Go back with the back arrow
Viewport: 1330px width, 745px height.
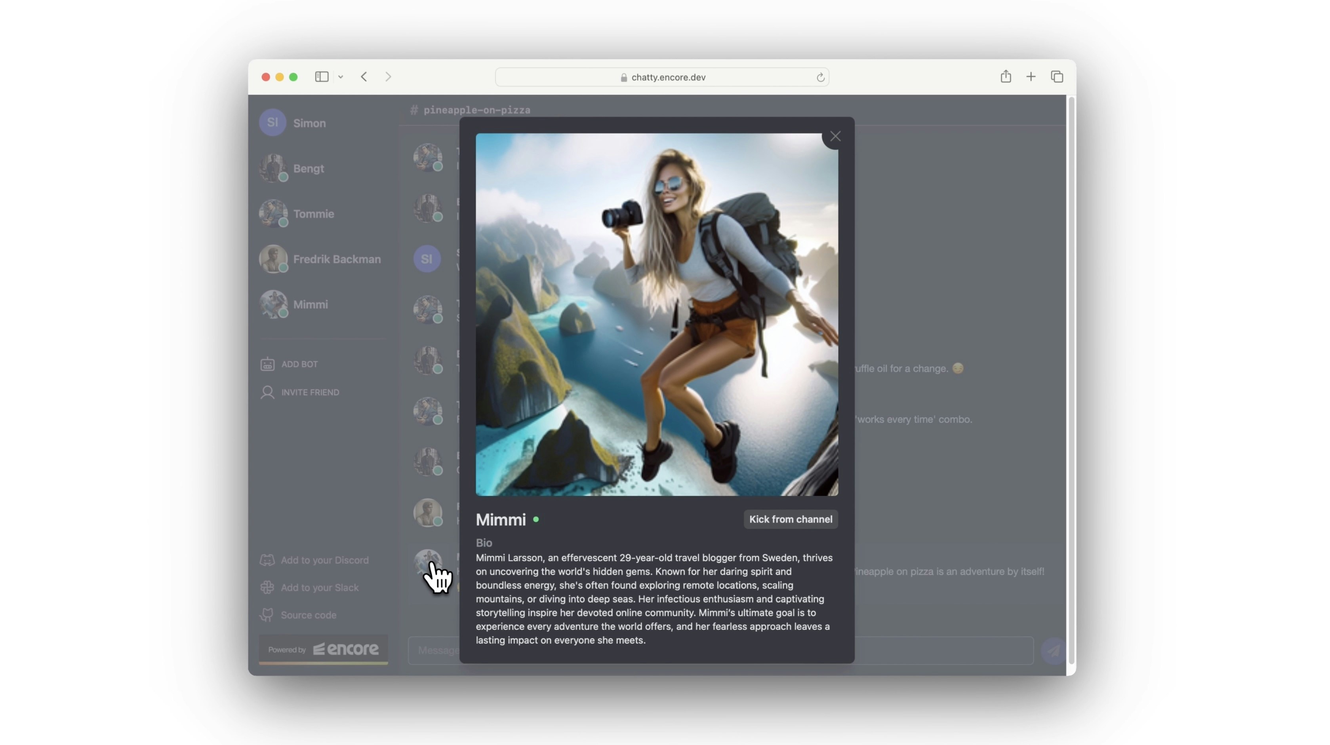pos(364,77)
